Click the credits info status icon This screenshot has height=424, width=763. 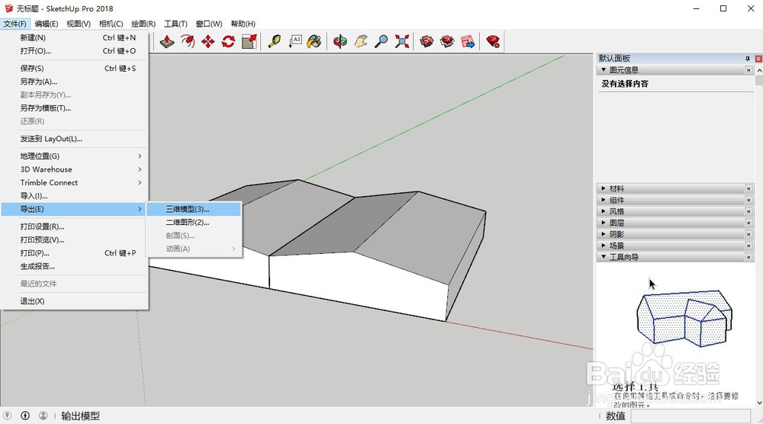pyautogui.click(x=25, y=416)
